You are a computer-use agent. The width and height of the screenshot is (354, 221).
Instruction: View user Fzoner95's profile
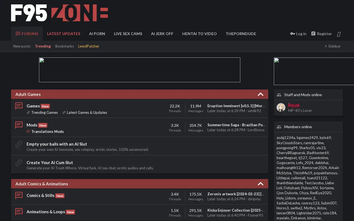[x=256, y=215]
